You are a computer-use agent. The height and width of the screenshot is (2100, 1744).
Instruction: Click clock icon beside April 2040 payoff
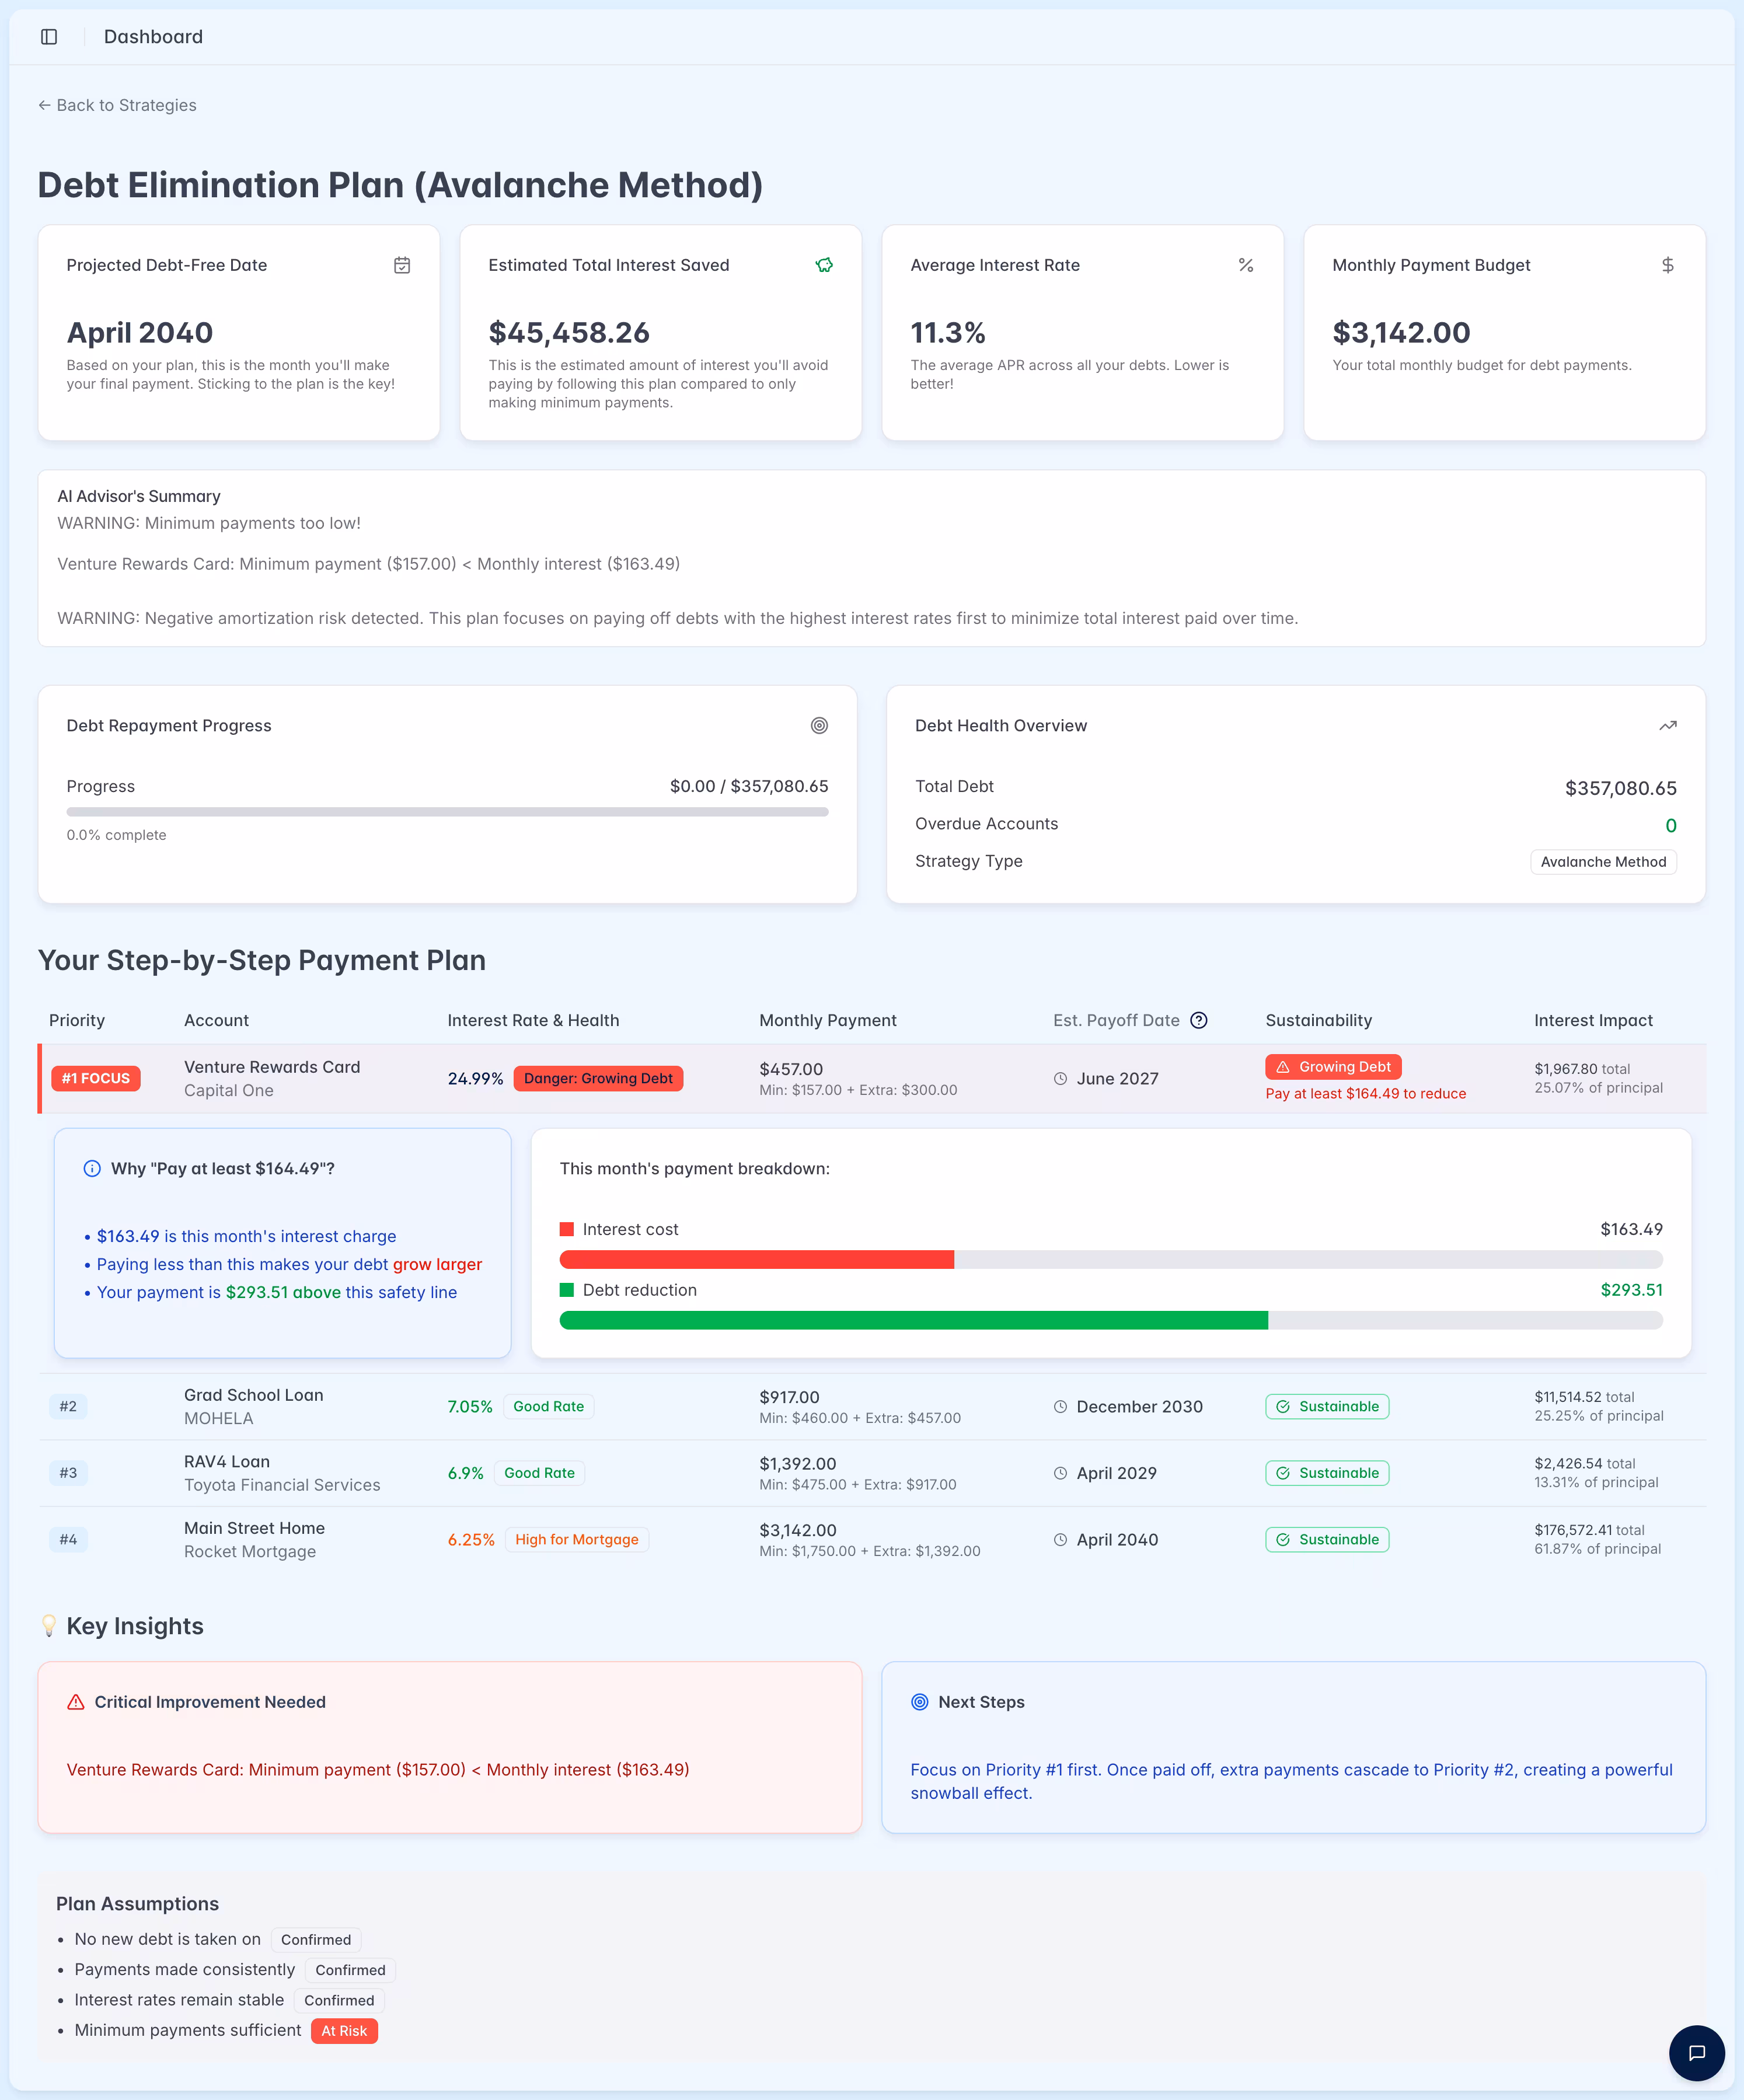1060,1540
